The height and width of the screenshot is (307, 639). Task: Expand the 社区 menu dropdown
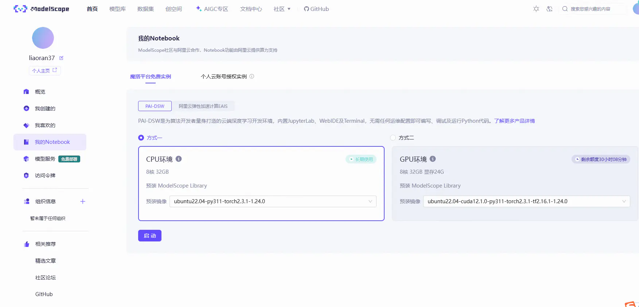click(282, 9)
